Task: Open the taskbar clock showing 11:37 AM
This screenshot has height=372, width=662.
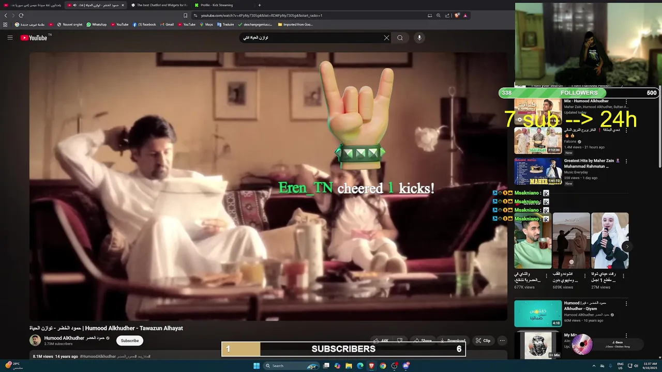Action: click(650, 366)
